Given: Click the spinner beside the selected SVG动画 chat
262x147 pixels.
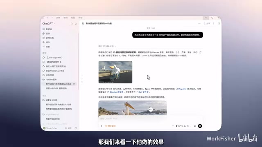Looking at the screenshot, I should pyautogui.click(x=74, y=84).
